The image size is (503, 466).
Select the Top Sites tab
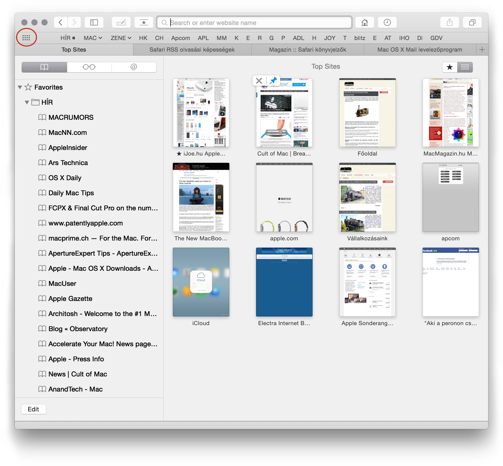(x=74, y=50)
